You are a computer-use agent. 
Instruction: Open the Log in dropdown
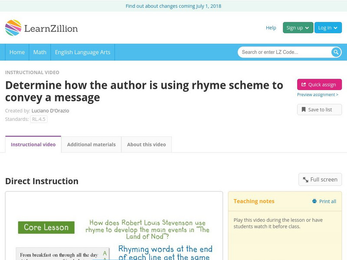328,28
